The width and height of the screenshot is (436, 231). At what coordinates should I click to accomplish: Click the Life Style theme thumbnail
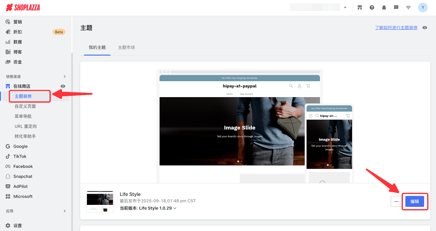click(100, 201)
